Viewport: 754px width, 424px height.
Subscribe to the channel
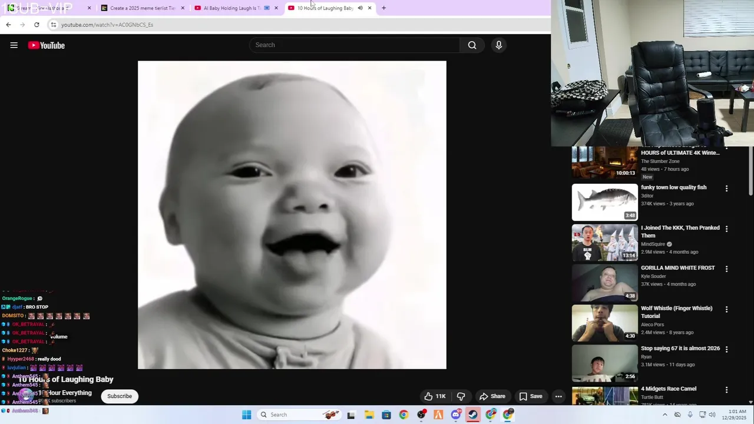(120, 396)
